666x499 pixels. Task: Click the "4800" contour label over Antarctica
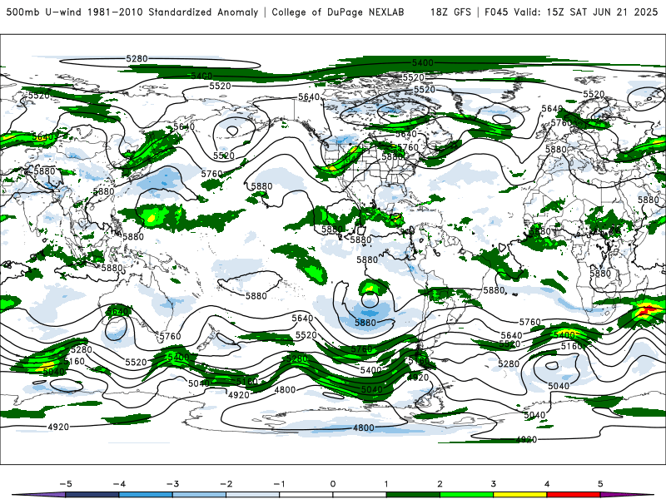[364, 427]
